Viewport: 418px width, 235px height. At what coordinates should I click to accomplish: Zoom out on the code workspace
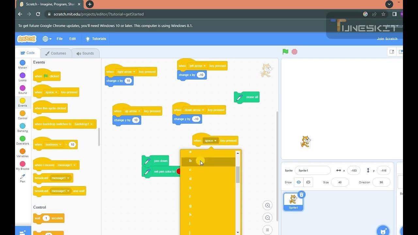(267, 218)
